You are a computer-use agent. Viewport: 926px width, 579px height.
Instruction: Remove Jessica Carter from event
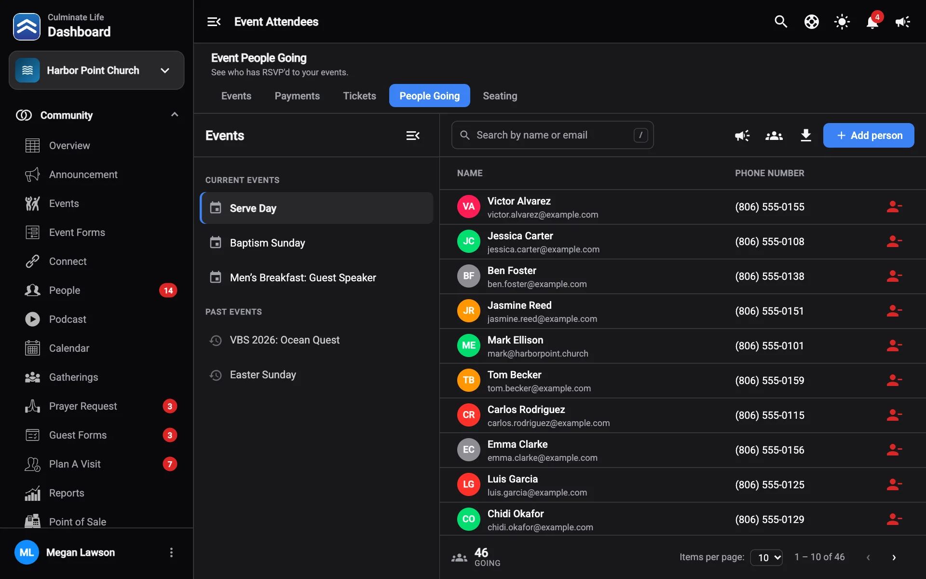[894, 242]
